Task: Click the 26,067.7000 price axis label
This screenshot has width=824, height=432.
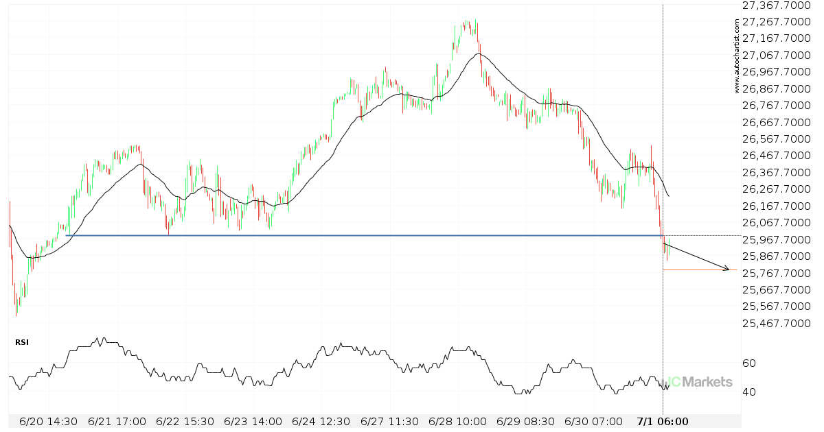Action: click(x=778, y=223)
